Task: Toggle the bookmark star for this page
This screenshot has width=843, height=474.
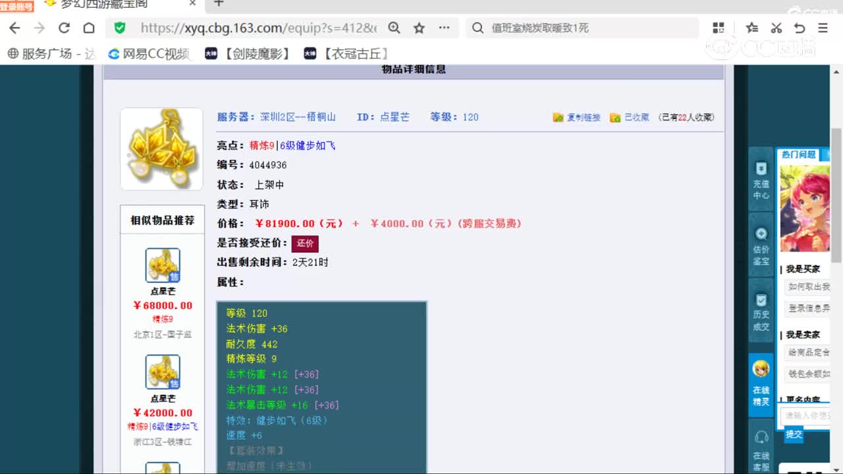Action: pyautogui.click(x=418, y=28)
